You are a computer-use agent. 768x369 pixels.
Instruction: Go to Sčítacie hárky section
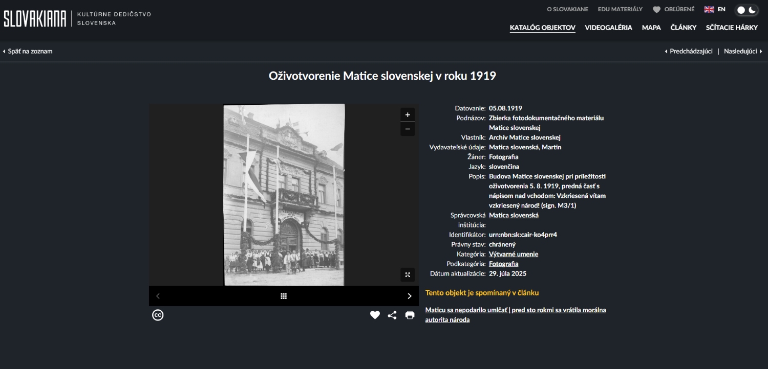pyautogui.click(x=732, y=28)
